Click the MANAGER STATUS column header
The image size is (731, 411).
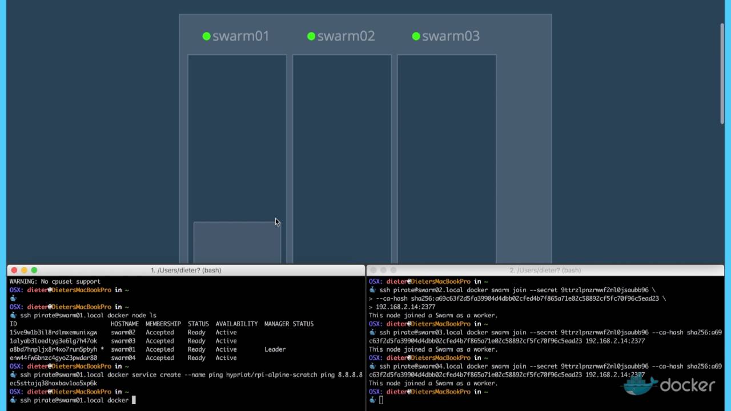coord(289,324)
